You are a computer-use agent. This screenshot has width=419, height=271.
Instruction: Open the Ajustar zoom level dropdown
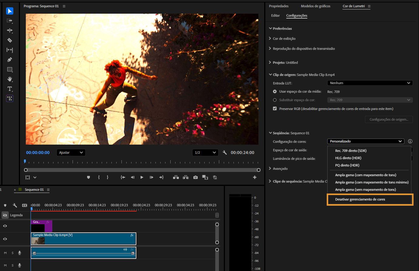(x=71, y=153)
